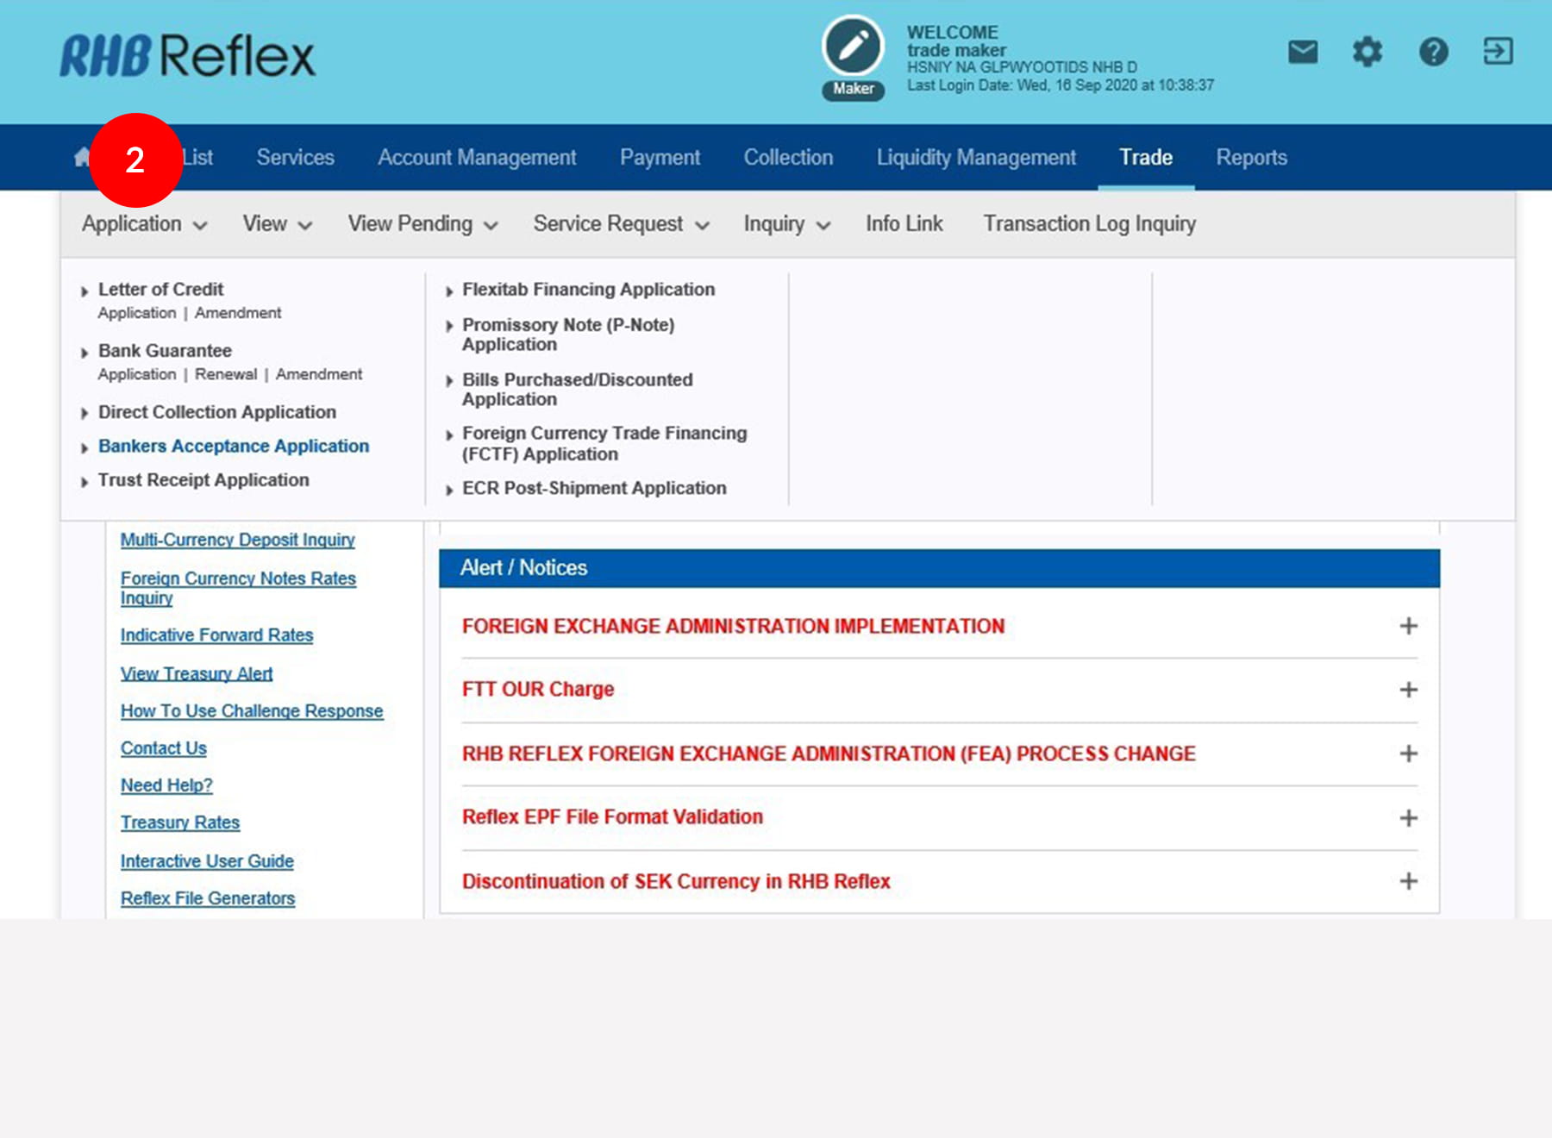The height and width of the screenshot is (1138, 1552).
Task: Click Letter of Credit Amendment link
Action: coord(238,313)
